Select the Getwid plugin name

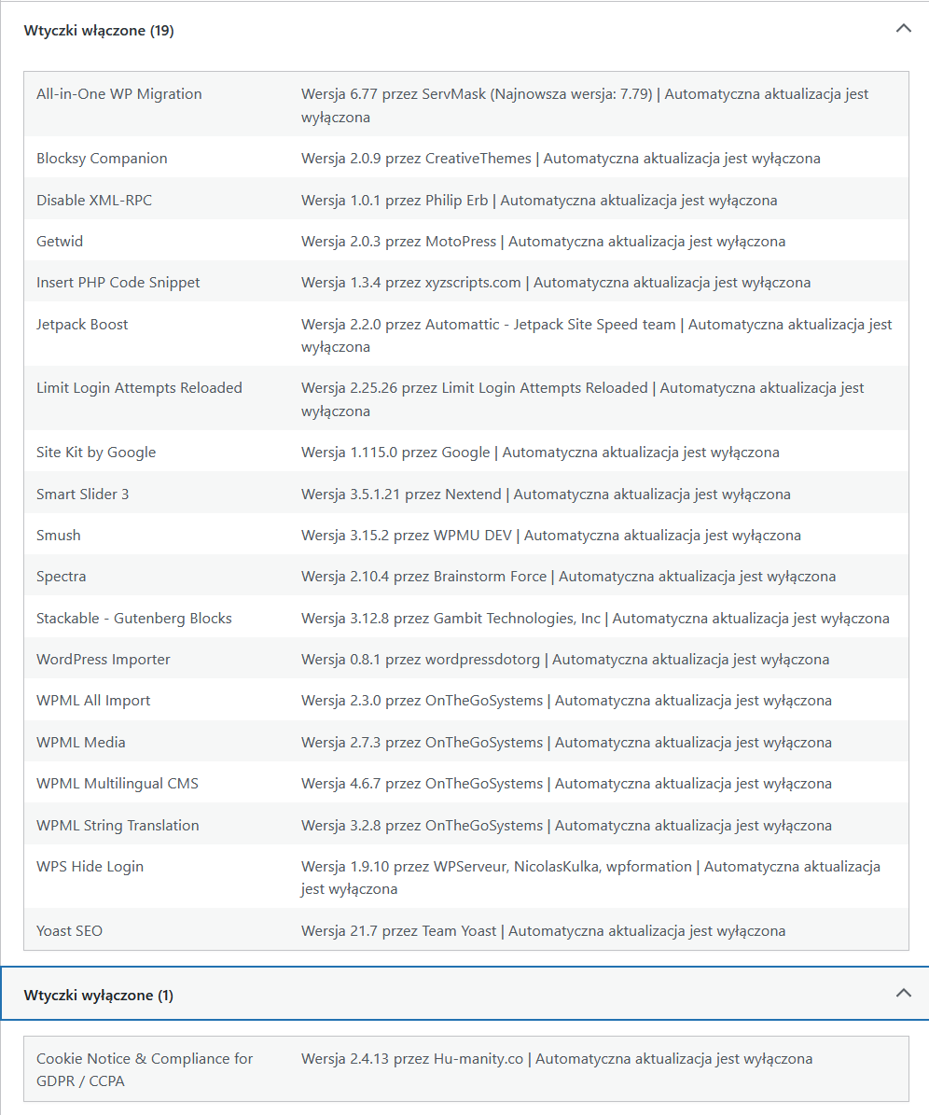tap(60, 242)
